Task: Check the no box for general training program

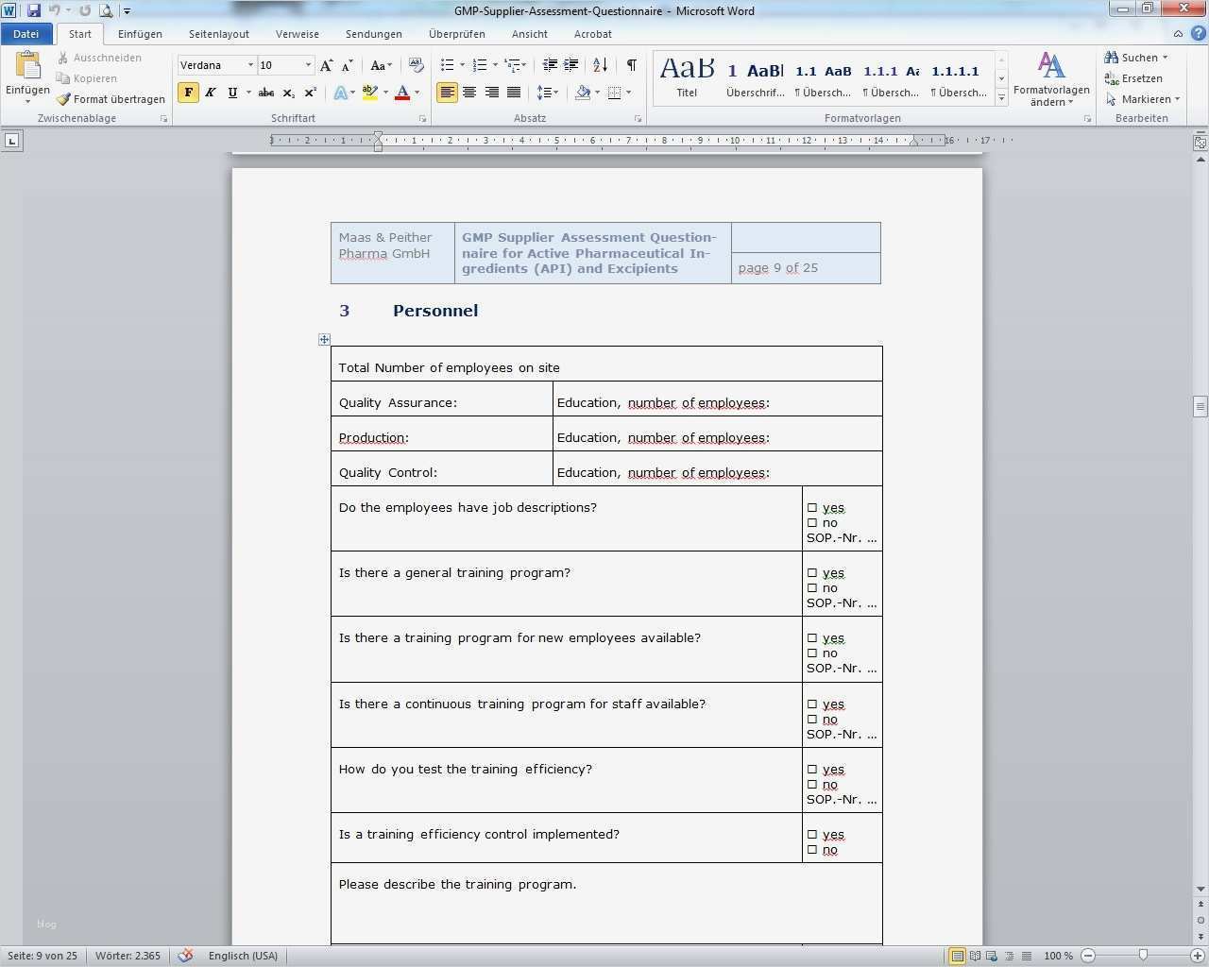Action: (x=813, y=587)
